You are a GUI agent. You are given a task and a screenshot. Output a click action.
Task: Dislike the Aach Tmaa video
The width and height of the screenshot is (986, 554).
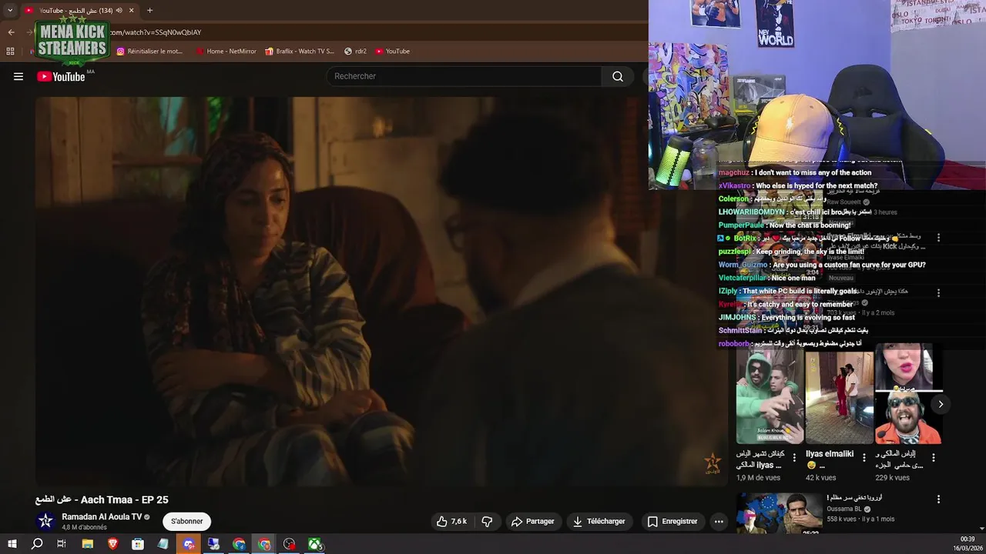(487, 522)
